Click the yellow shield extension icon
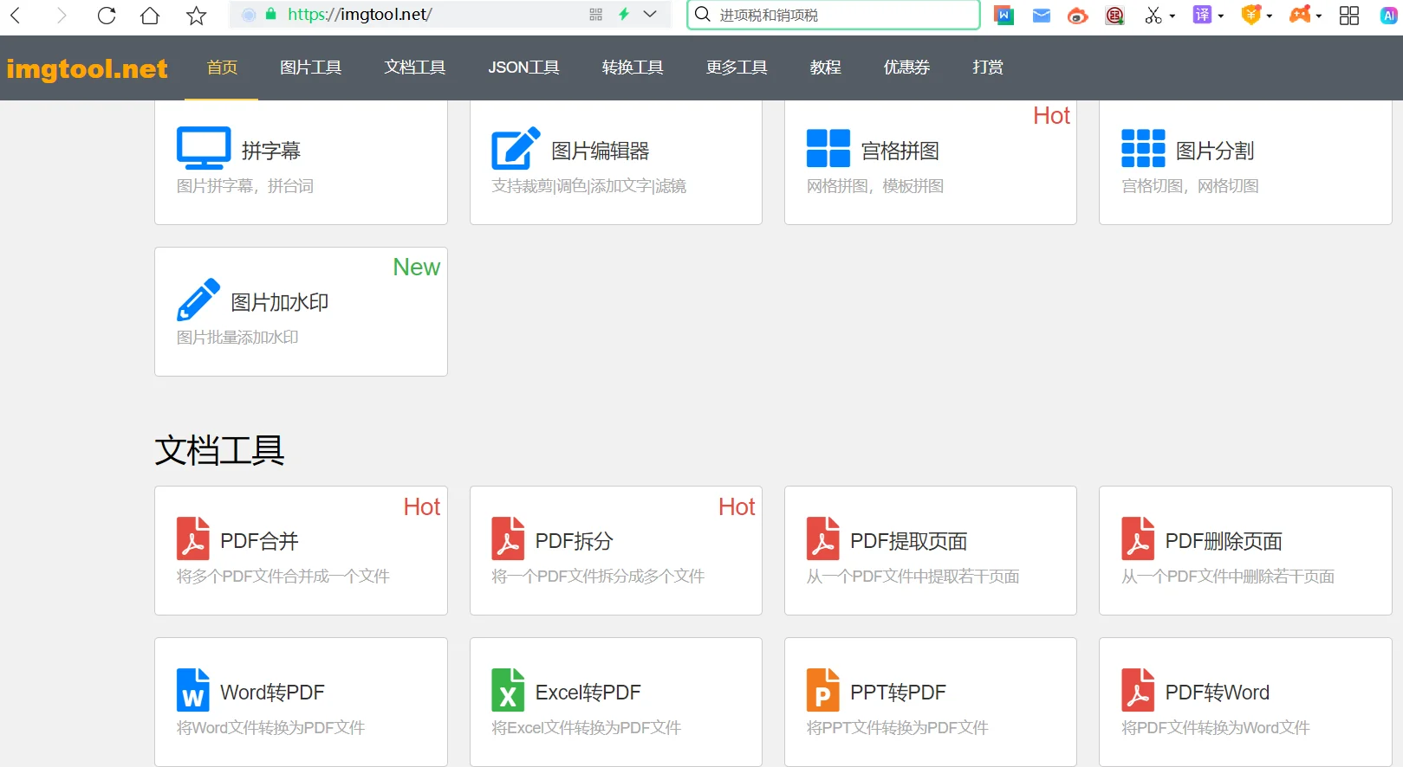 [x=1250, y=15]
